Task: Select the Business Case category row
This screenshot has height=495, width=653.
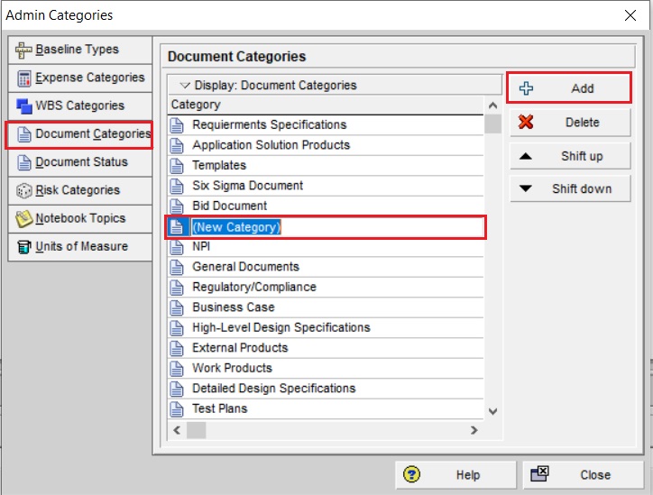Action: pos(234,307)
